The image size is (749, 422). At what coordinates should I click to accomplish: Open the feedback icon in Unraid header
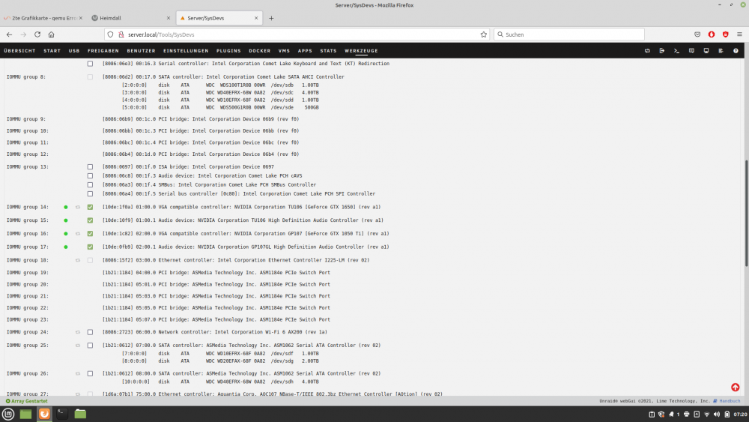691,51
